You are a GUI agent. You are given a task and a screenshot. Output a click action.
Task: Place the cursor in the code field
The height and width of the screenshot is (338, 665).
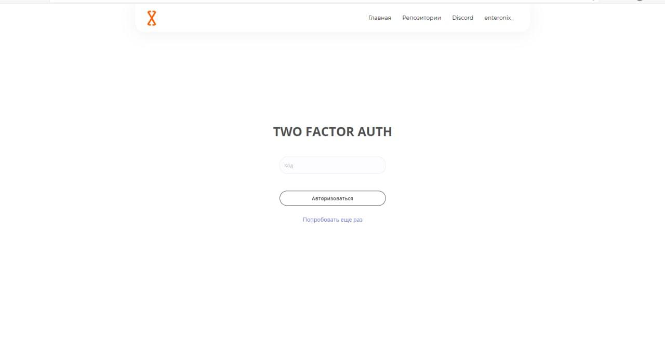332,165
